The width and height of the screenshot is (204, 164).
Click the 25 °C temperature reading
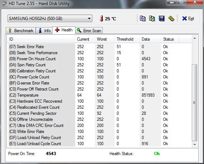click(110, 19)
